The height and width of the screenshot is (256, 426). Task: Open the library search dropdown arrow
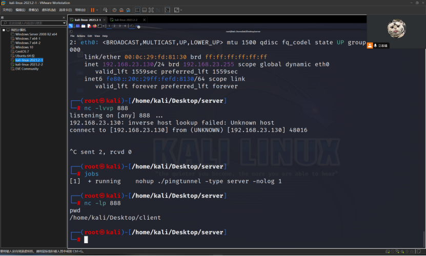pos(65,23)
